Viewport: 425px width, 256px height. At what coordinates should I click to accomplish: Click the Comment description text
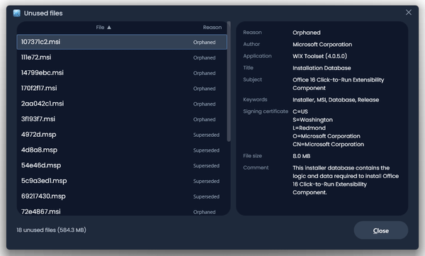(346, 180)
